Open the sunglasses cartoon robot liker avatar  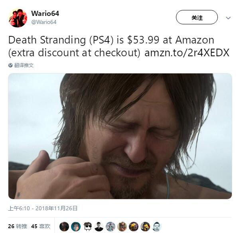87,227
